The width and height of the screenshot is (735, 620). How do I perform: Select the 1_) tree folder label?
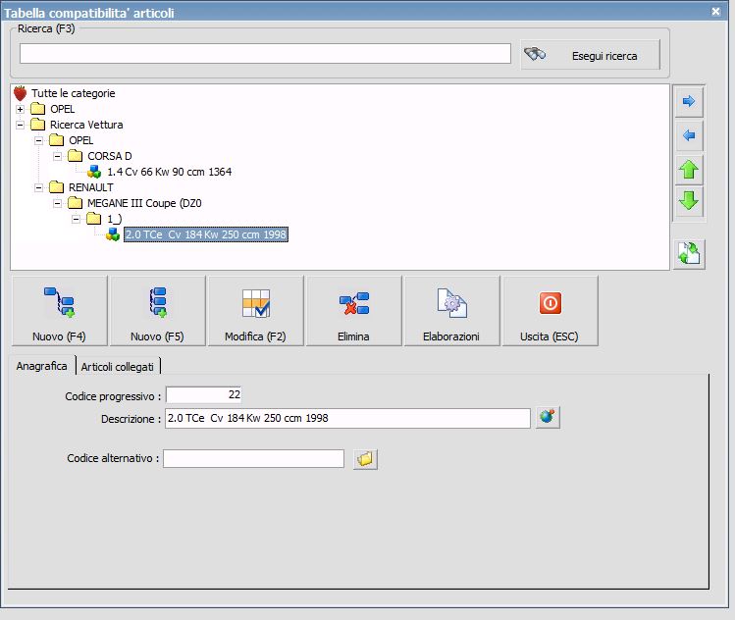(115, 219)
